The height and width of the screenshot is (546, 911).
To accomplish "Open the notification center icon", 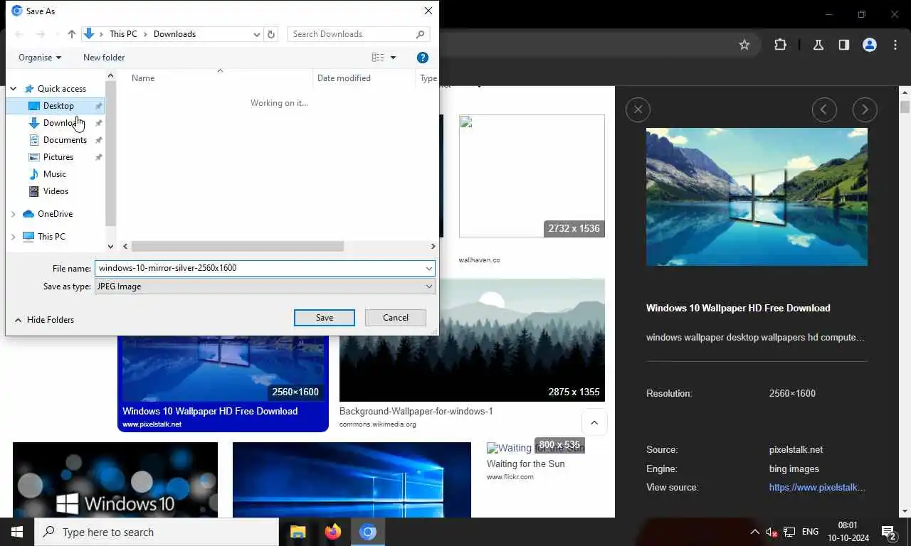I will point(888,532).
